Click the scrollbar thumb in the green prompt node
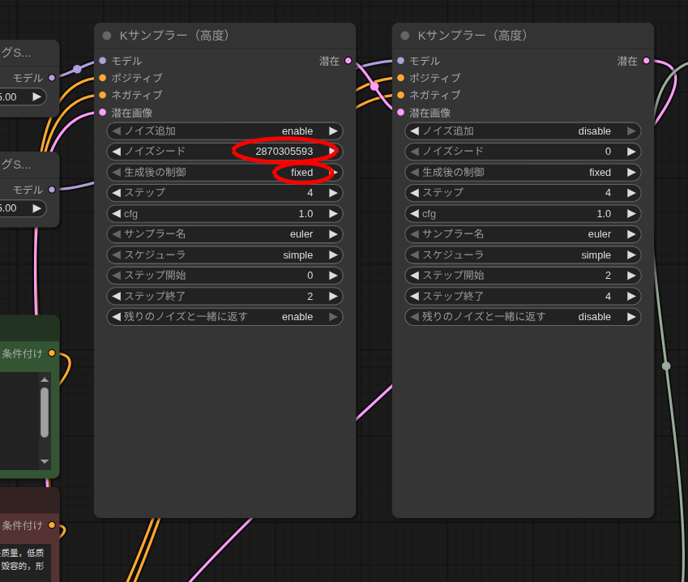 (45, 412)
